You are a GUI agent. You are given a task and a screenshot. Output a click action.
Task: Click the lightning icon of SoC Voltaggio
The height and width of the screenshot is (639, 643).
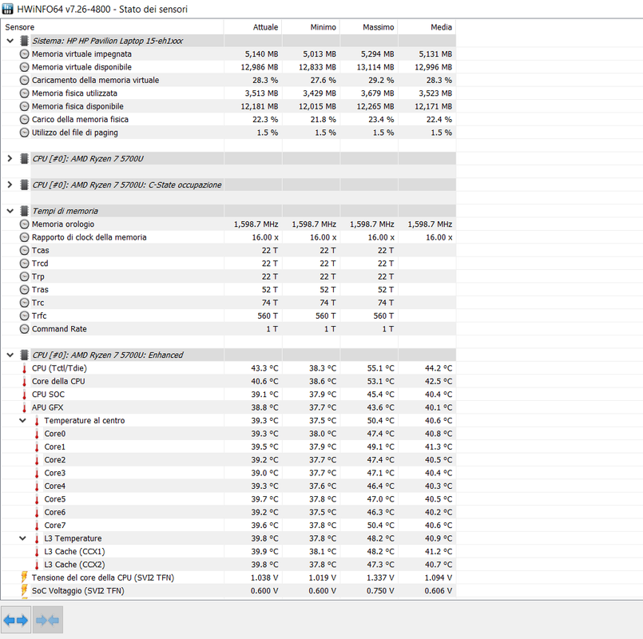[x=24, y=590]
